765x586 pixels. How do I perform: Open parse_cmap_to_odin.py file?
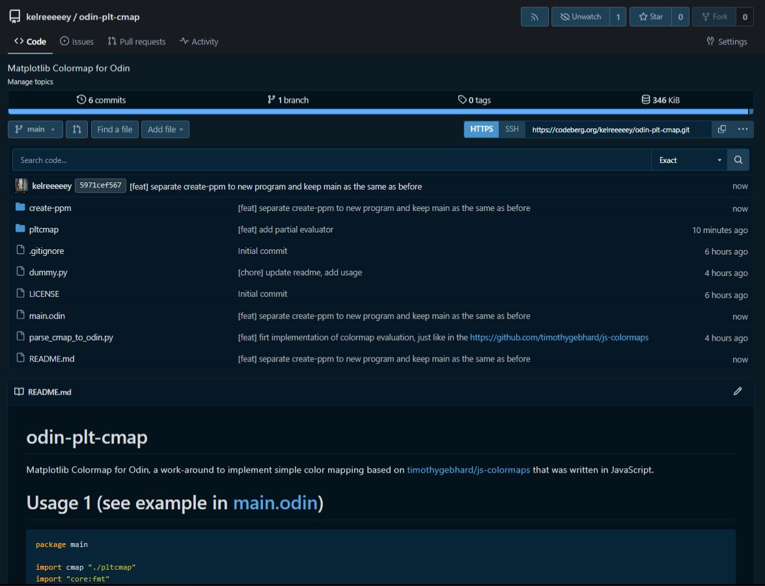pos(71,337)
